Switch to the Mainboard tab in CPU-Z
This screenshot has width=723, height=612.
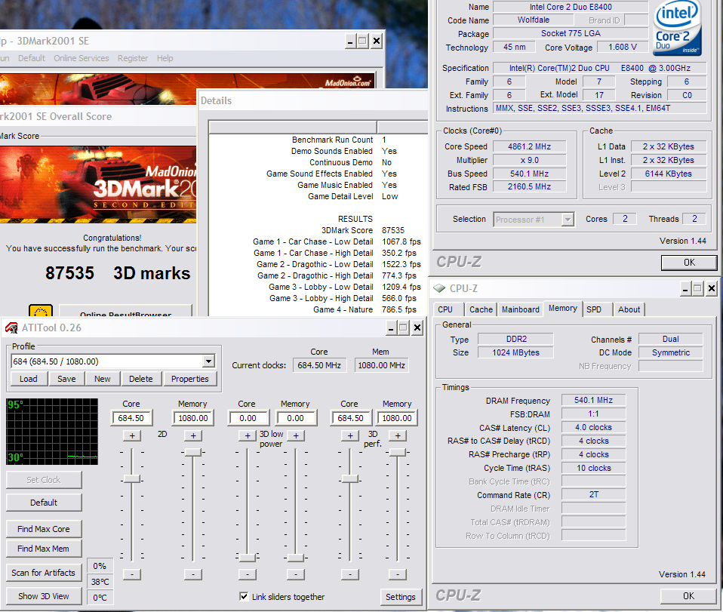pos(520,309)
